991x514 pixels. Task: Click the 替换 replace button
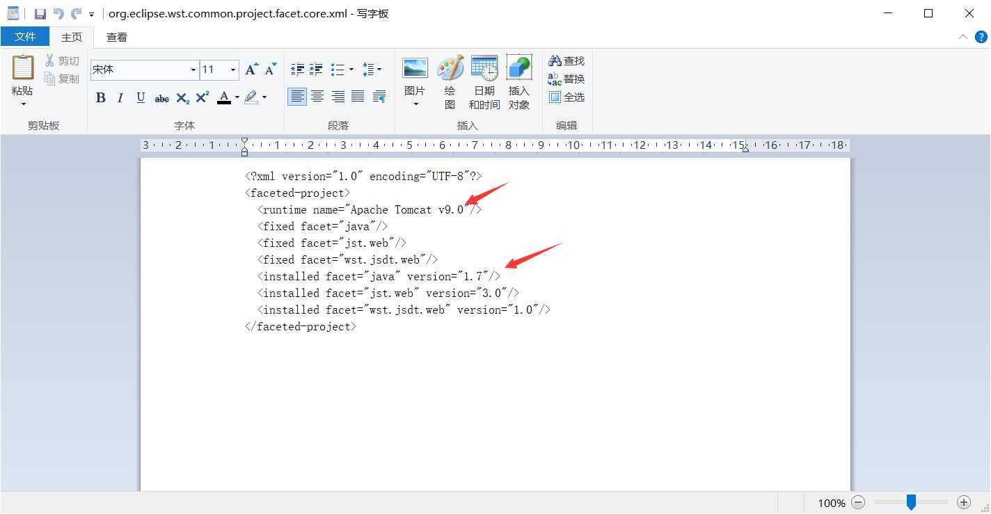click(x=566, y=79)
